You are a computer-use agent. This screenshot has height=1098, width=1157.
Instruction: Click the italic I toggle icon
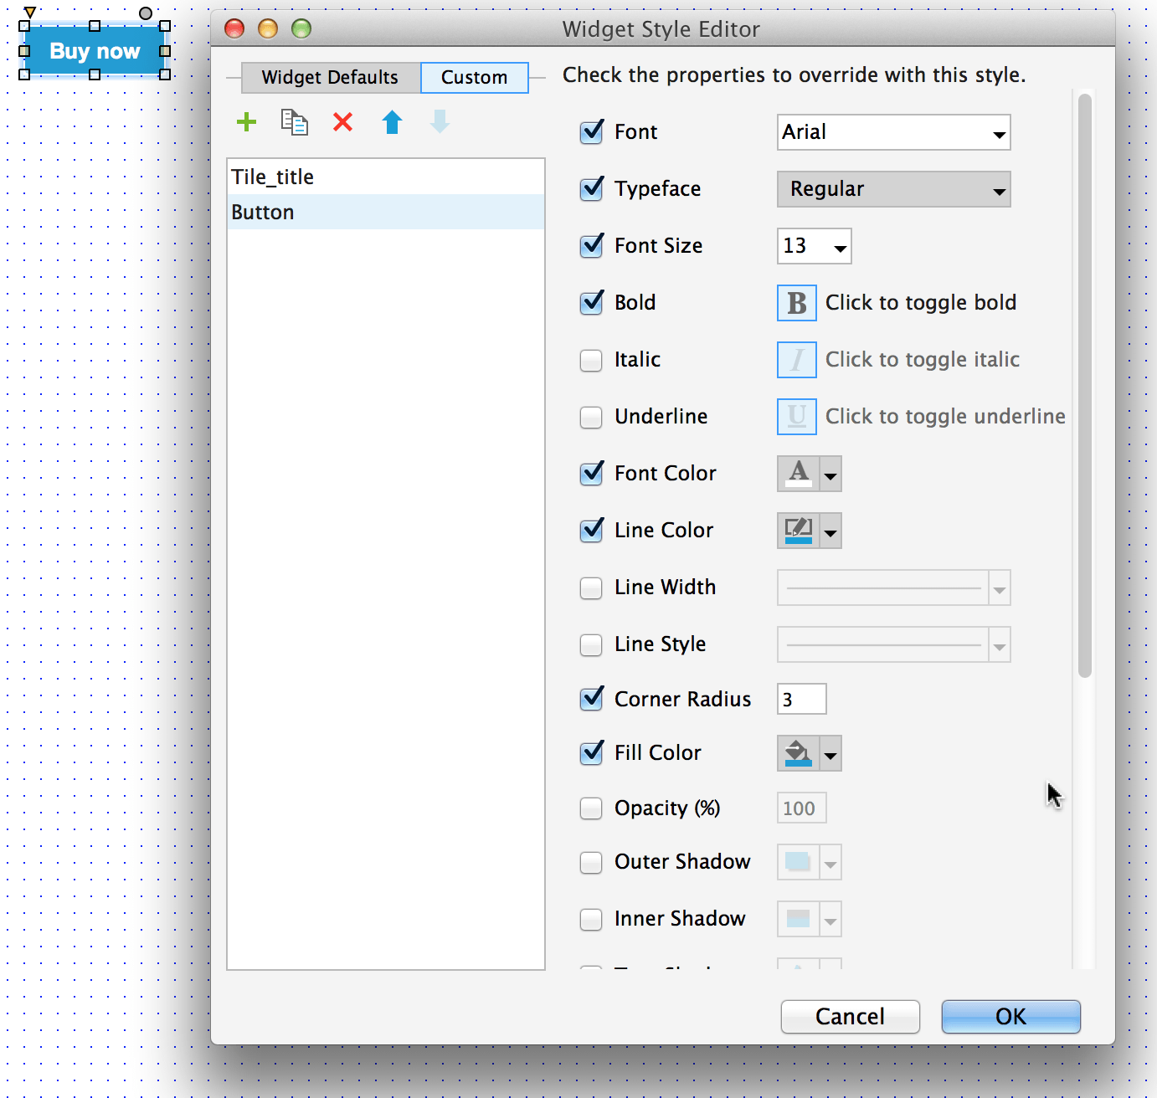tap(797, 360)
